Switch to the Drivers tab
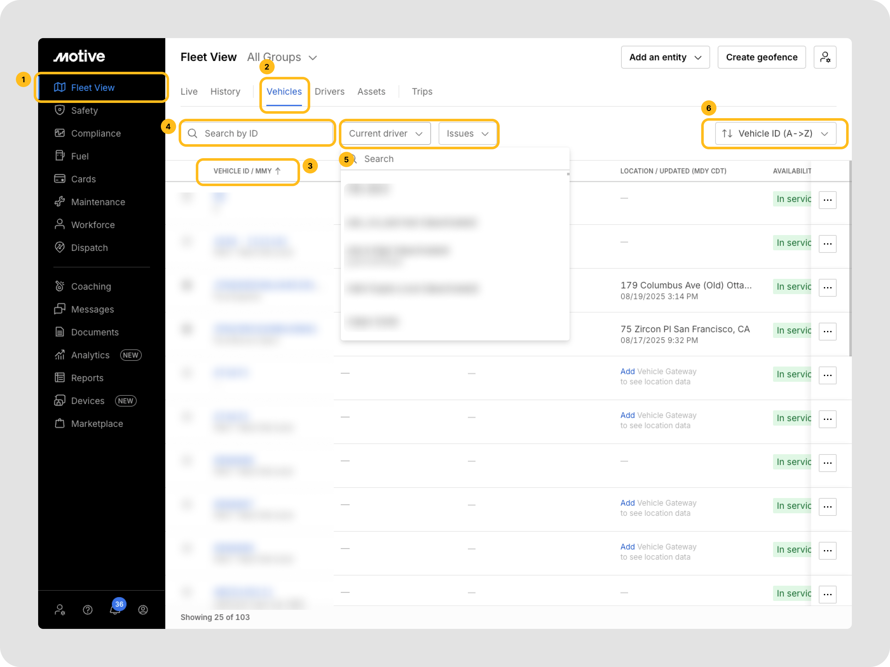 [x=329, y=92]
